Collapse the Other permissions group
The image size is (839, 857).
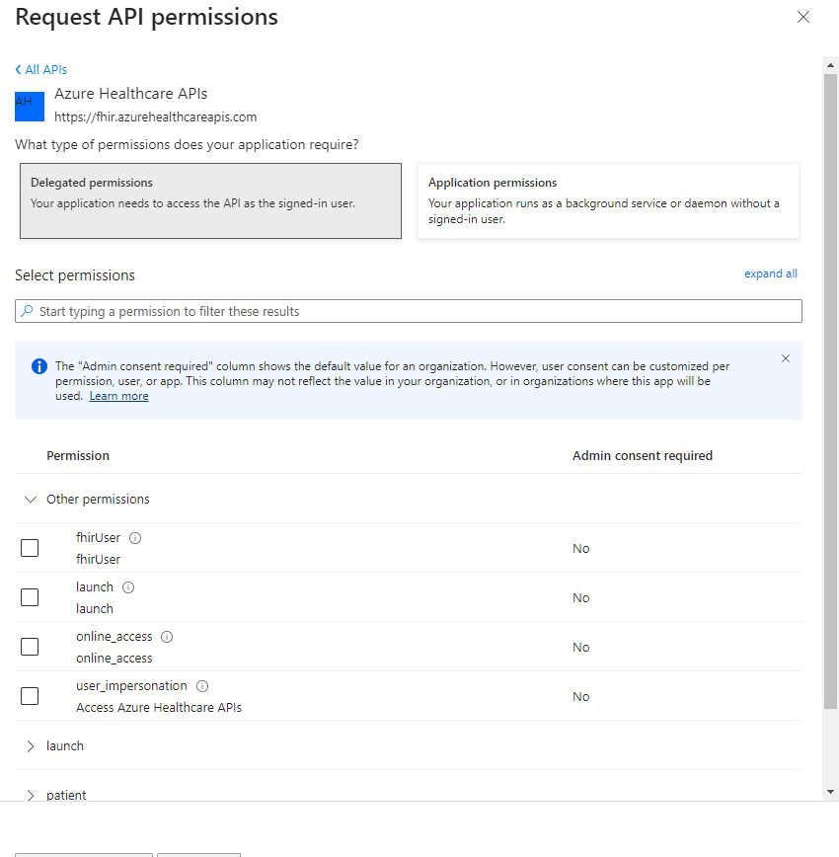pos(31,500)
